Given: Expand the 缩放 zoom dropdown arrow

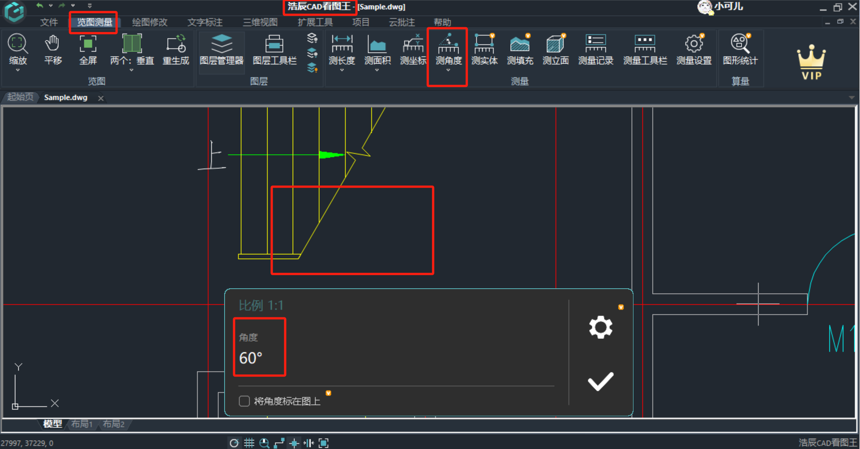Looking at the screenshot, I should click(18, 70).
